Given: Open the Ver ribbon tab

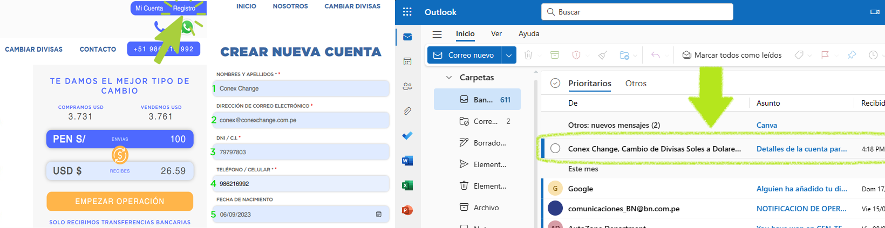Looking at the screenshot, I should 496,33.
